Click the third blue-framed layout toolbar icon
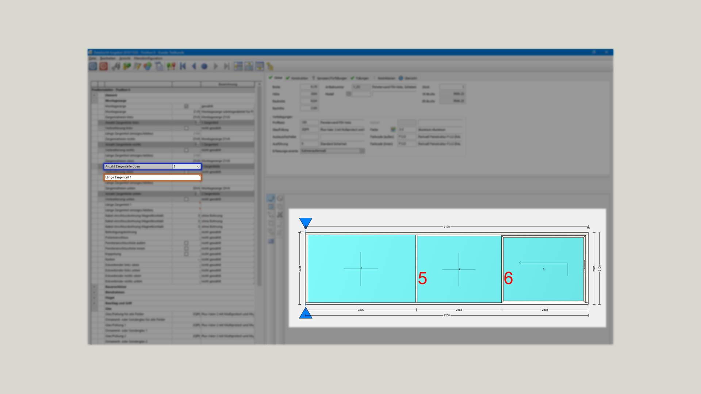This screenshot has width=701, height=394. (x=259, y=66)
